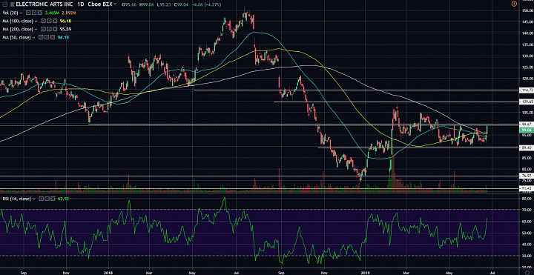Click the 114.73 horizontal line price label
Viewport: 534px width, 275px height.
tap(527, 90)
